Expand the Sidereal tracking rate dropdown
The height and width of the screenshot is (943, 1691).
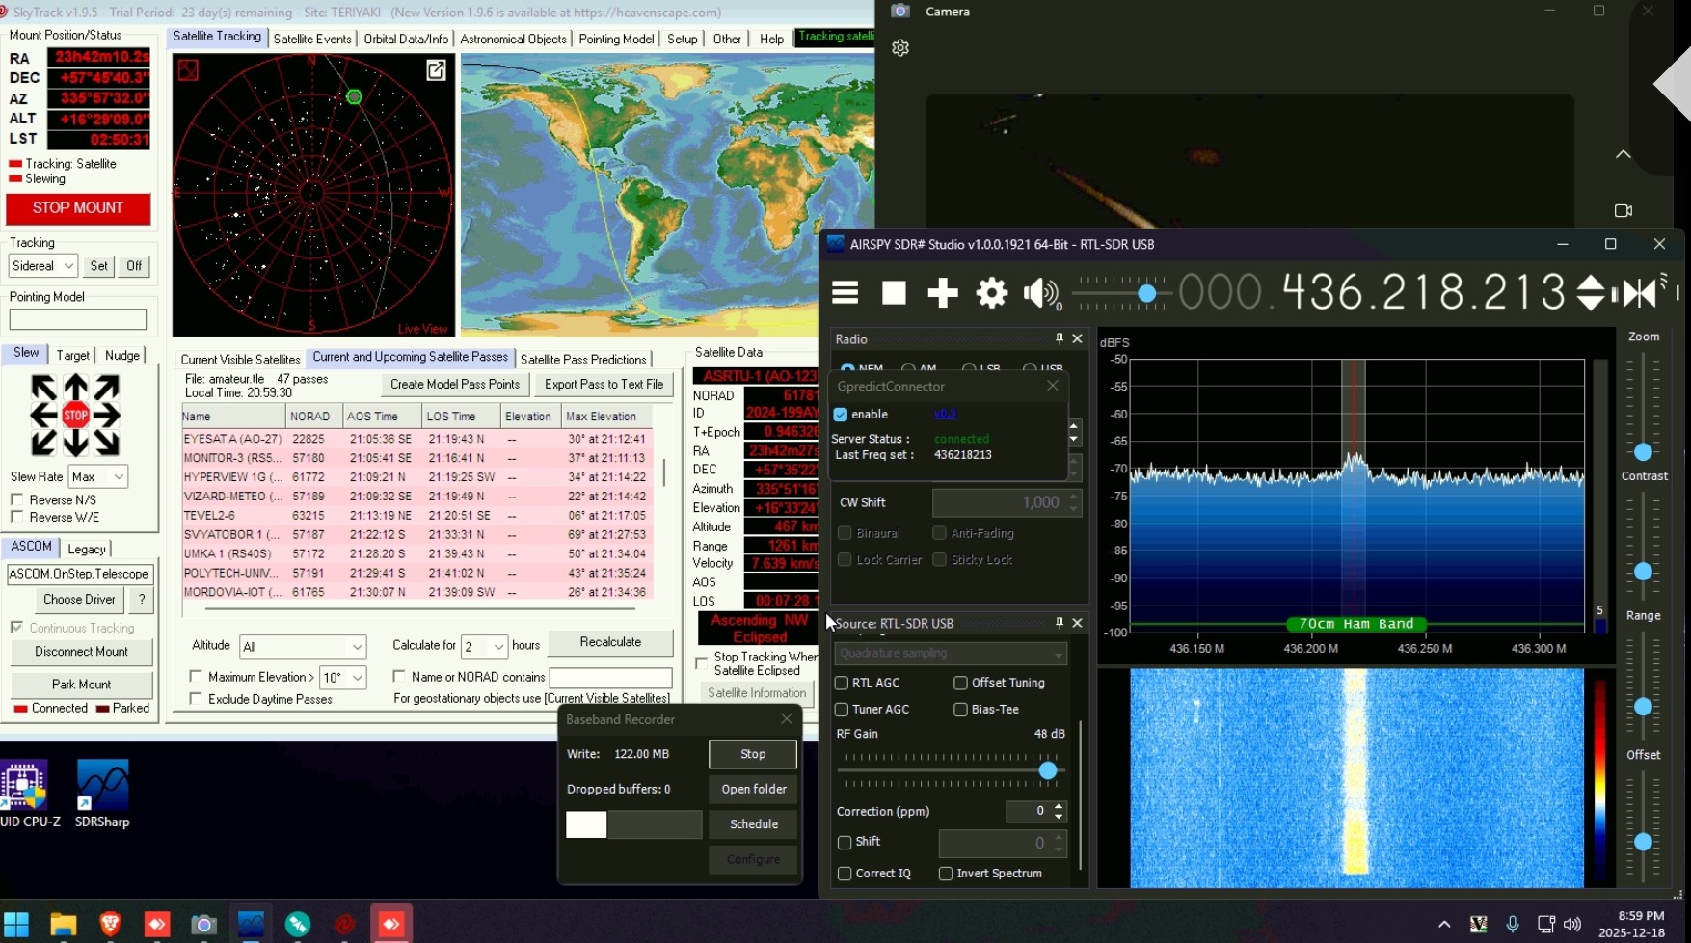point(43,266)
